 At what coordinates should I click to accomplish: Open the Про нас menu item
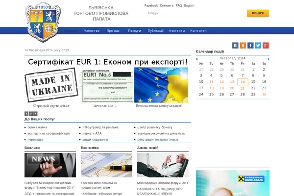113,31
